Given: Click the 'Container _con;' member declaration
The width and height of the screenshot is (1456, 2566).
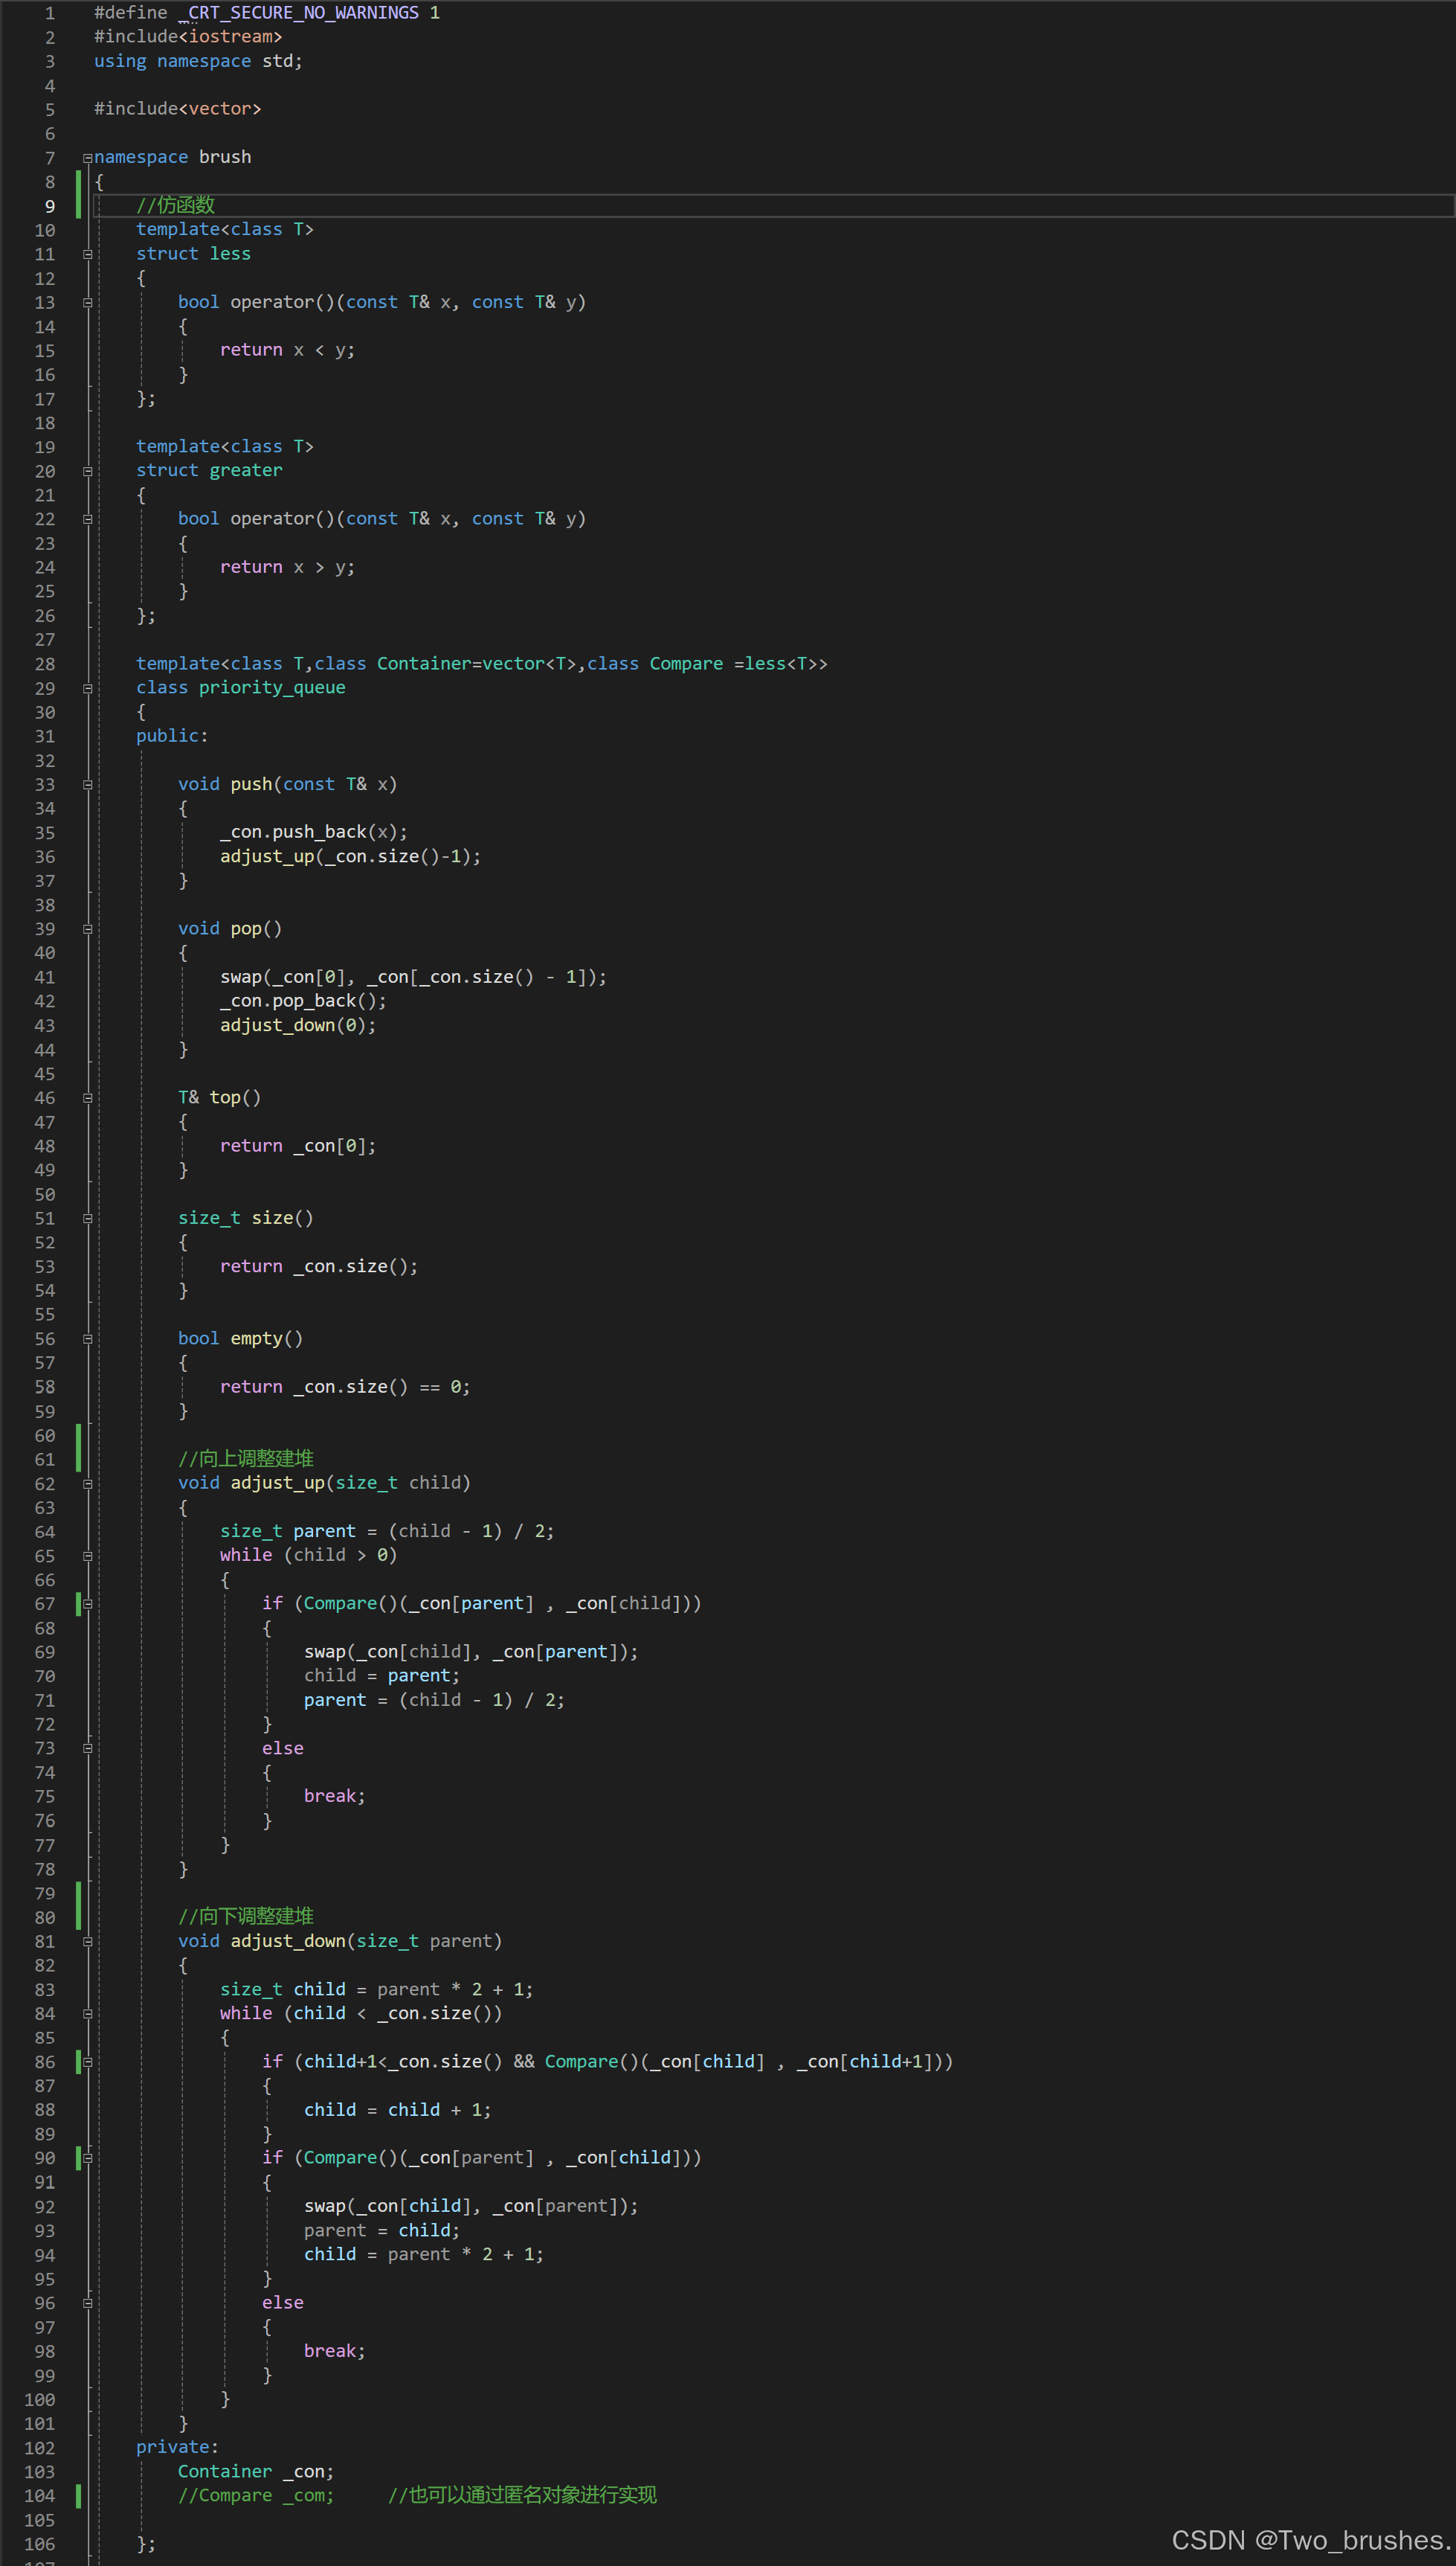Looking at the screenshot, I should pos(256,2472).
